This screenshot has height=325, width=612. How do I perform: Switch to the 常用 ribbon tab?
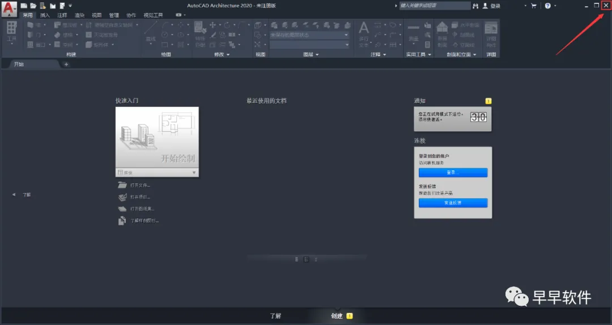(x=27, y=15)
